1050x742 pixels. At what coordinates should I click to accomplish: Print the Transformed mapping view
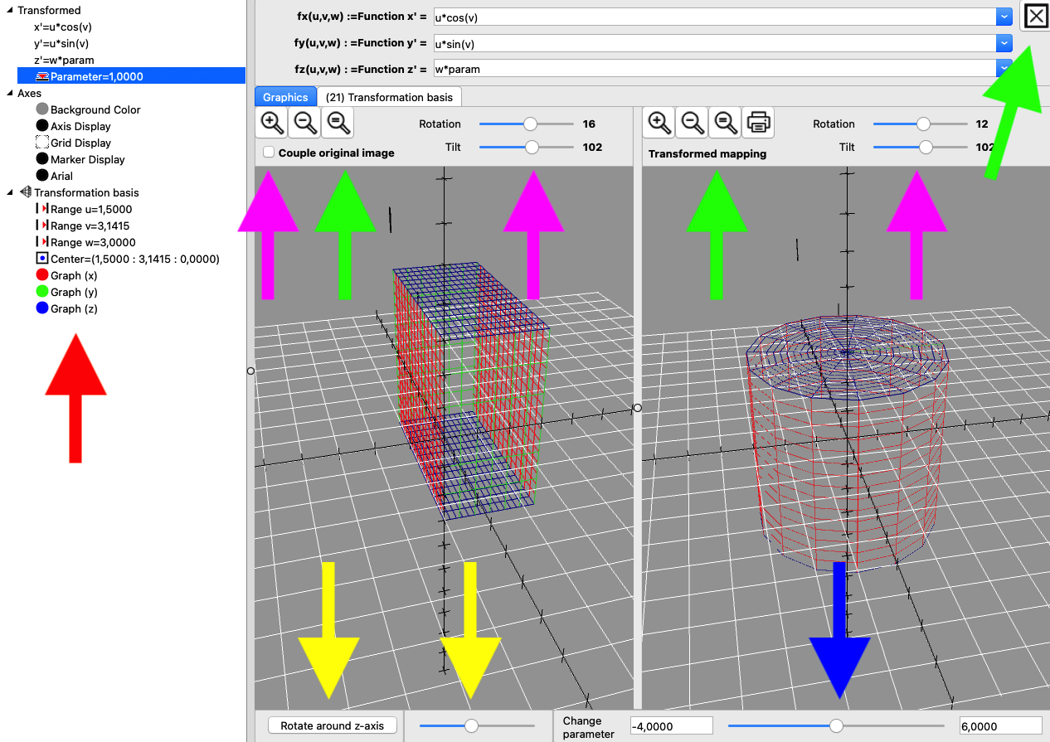coord(758,123)
